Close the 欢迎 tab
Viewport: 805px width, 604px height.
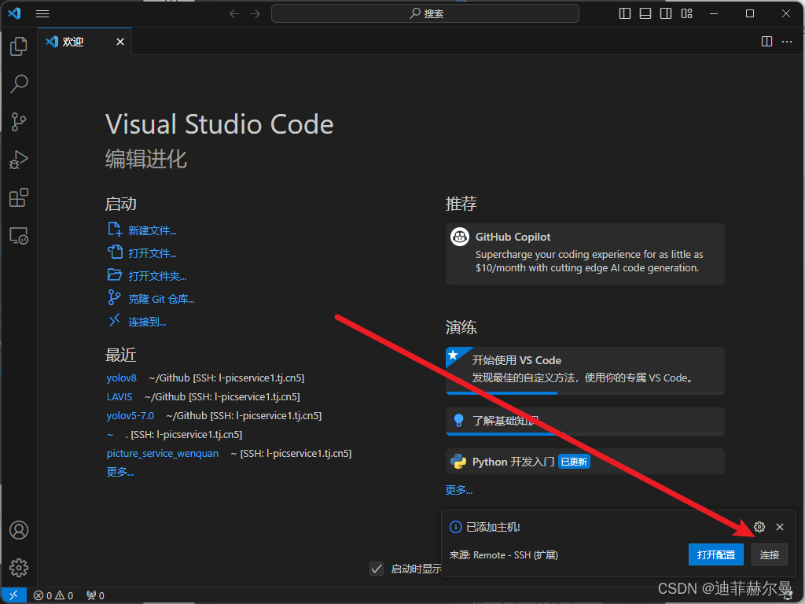click(120, 42)
